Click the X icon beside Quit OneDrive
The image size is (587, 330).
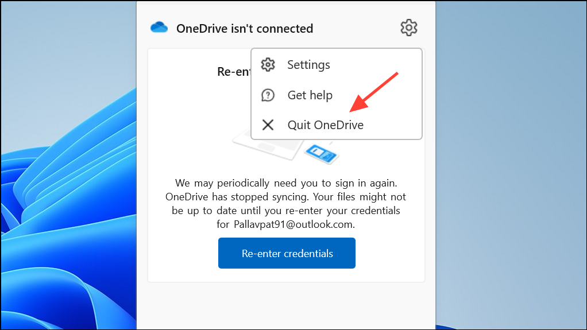268,125
